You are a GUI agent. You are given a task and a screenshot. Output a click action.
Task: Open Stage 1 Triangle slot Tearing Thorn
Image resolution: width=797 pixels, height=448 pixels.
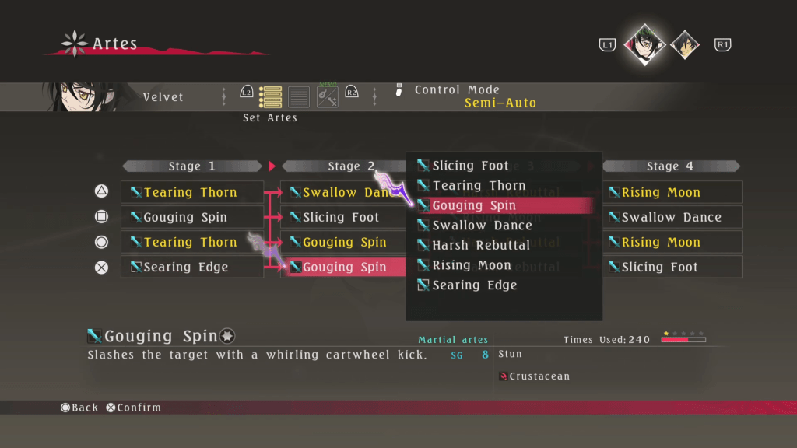click(191, 192)
